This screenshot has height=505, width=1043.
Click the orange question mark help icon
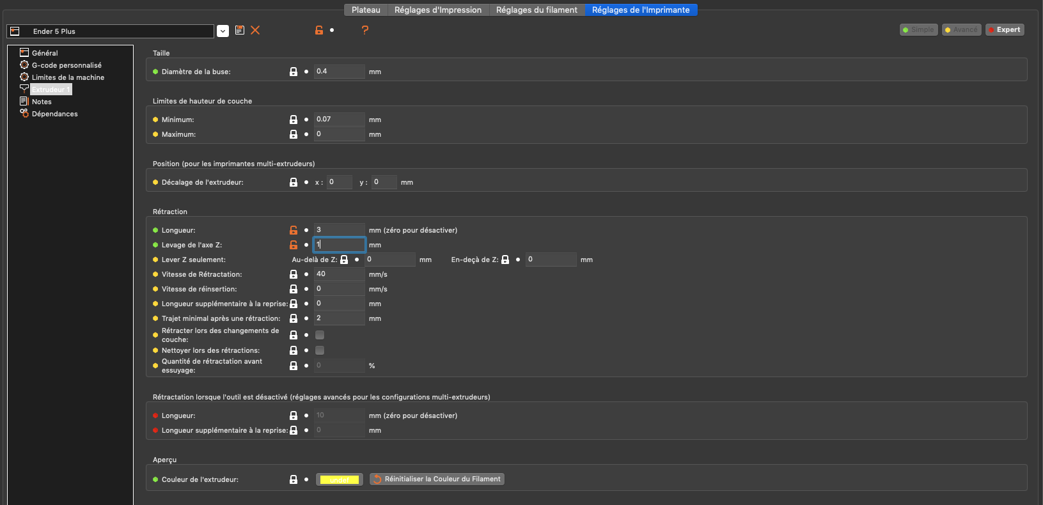[x=365, y=30]
